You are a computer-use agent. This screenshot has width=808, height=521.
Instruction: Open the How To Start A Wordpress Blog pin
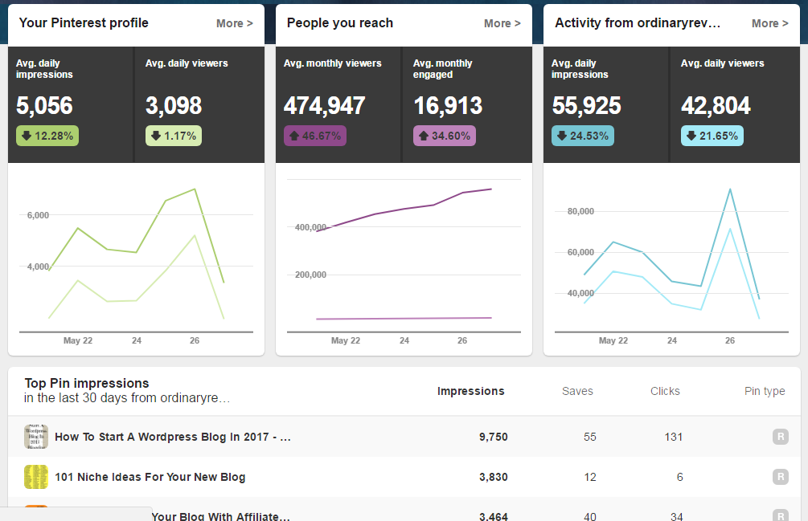[173, 437]
